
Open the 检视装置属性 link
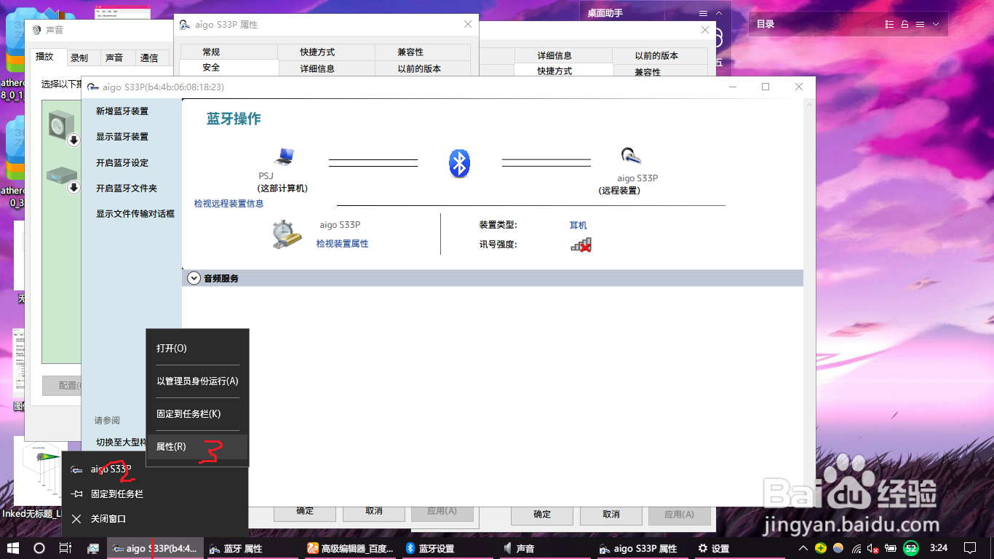coord(342,244)
